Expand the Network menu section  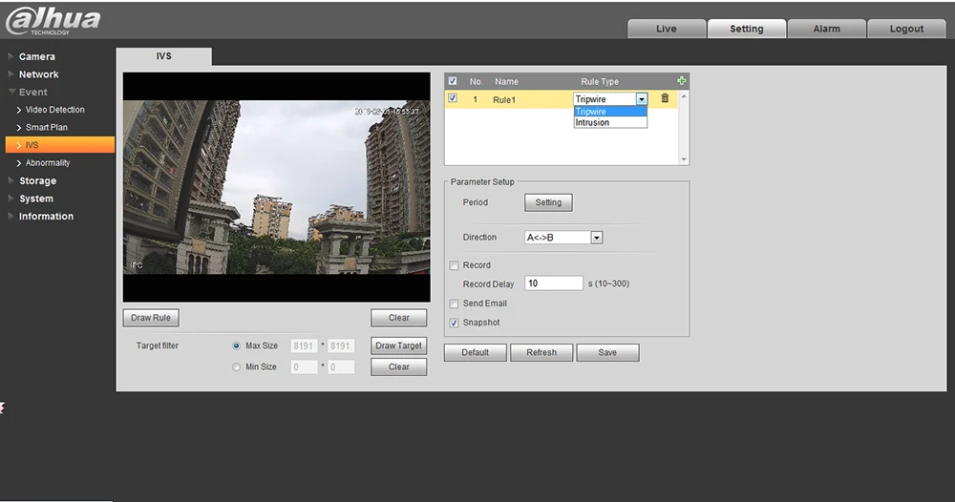[38, 74]
